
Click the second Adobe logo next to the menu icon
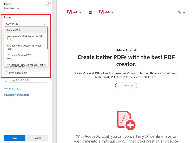coord(106,12)
